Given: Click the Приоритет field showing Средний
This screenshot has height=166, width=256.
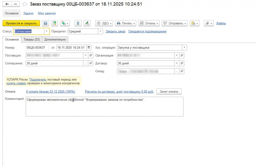Looking at the screenshot, I should [x=83, y=31].
